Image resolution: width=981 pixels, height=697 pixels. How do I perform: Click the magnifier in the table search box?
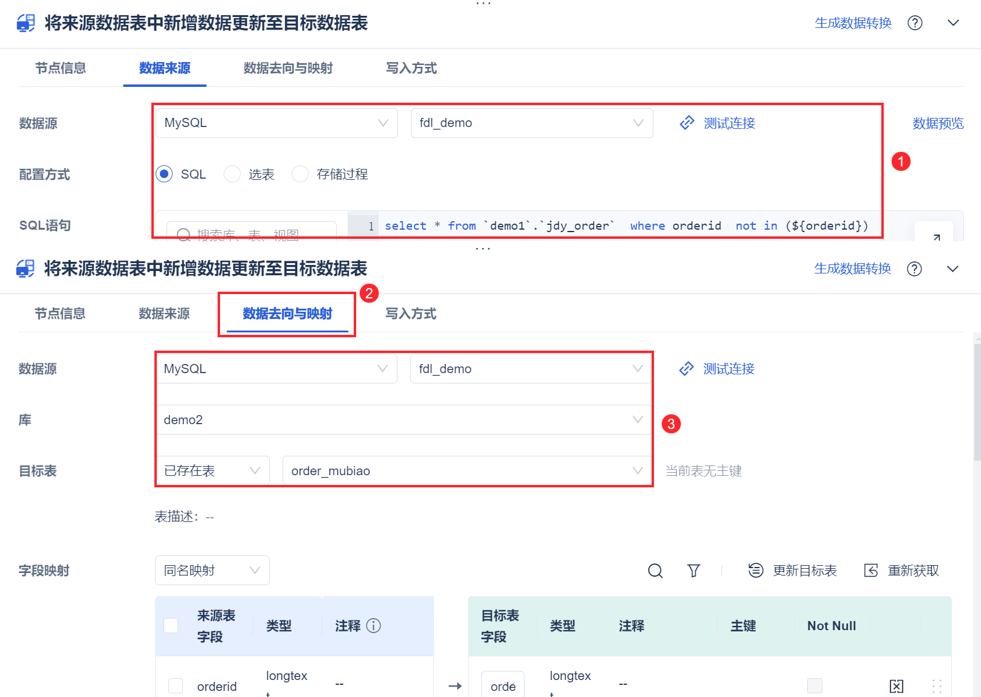pyautogui.click(x=184, y=235)
